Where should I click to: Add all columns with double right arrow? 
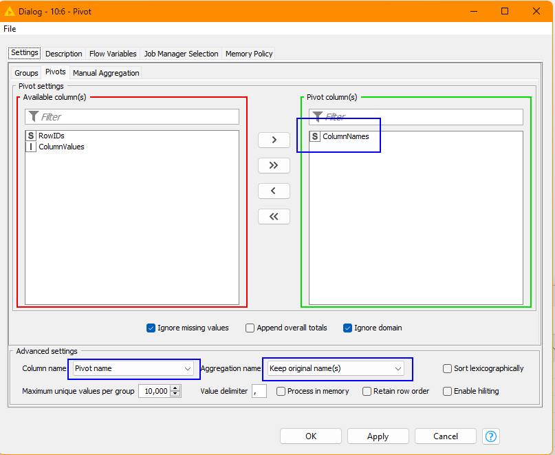pos(274,165)
